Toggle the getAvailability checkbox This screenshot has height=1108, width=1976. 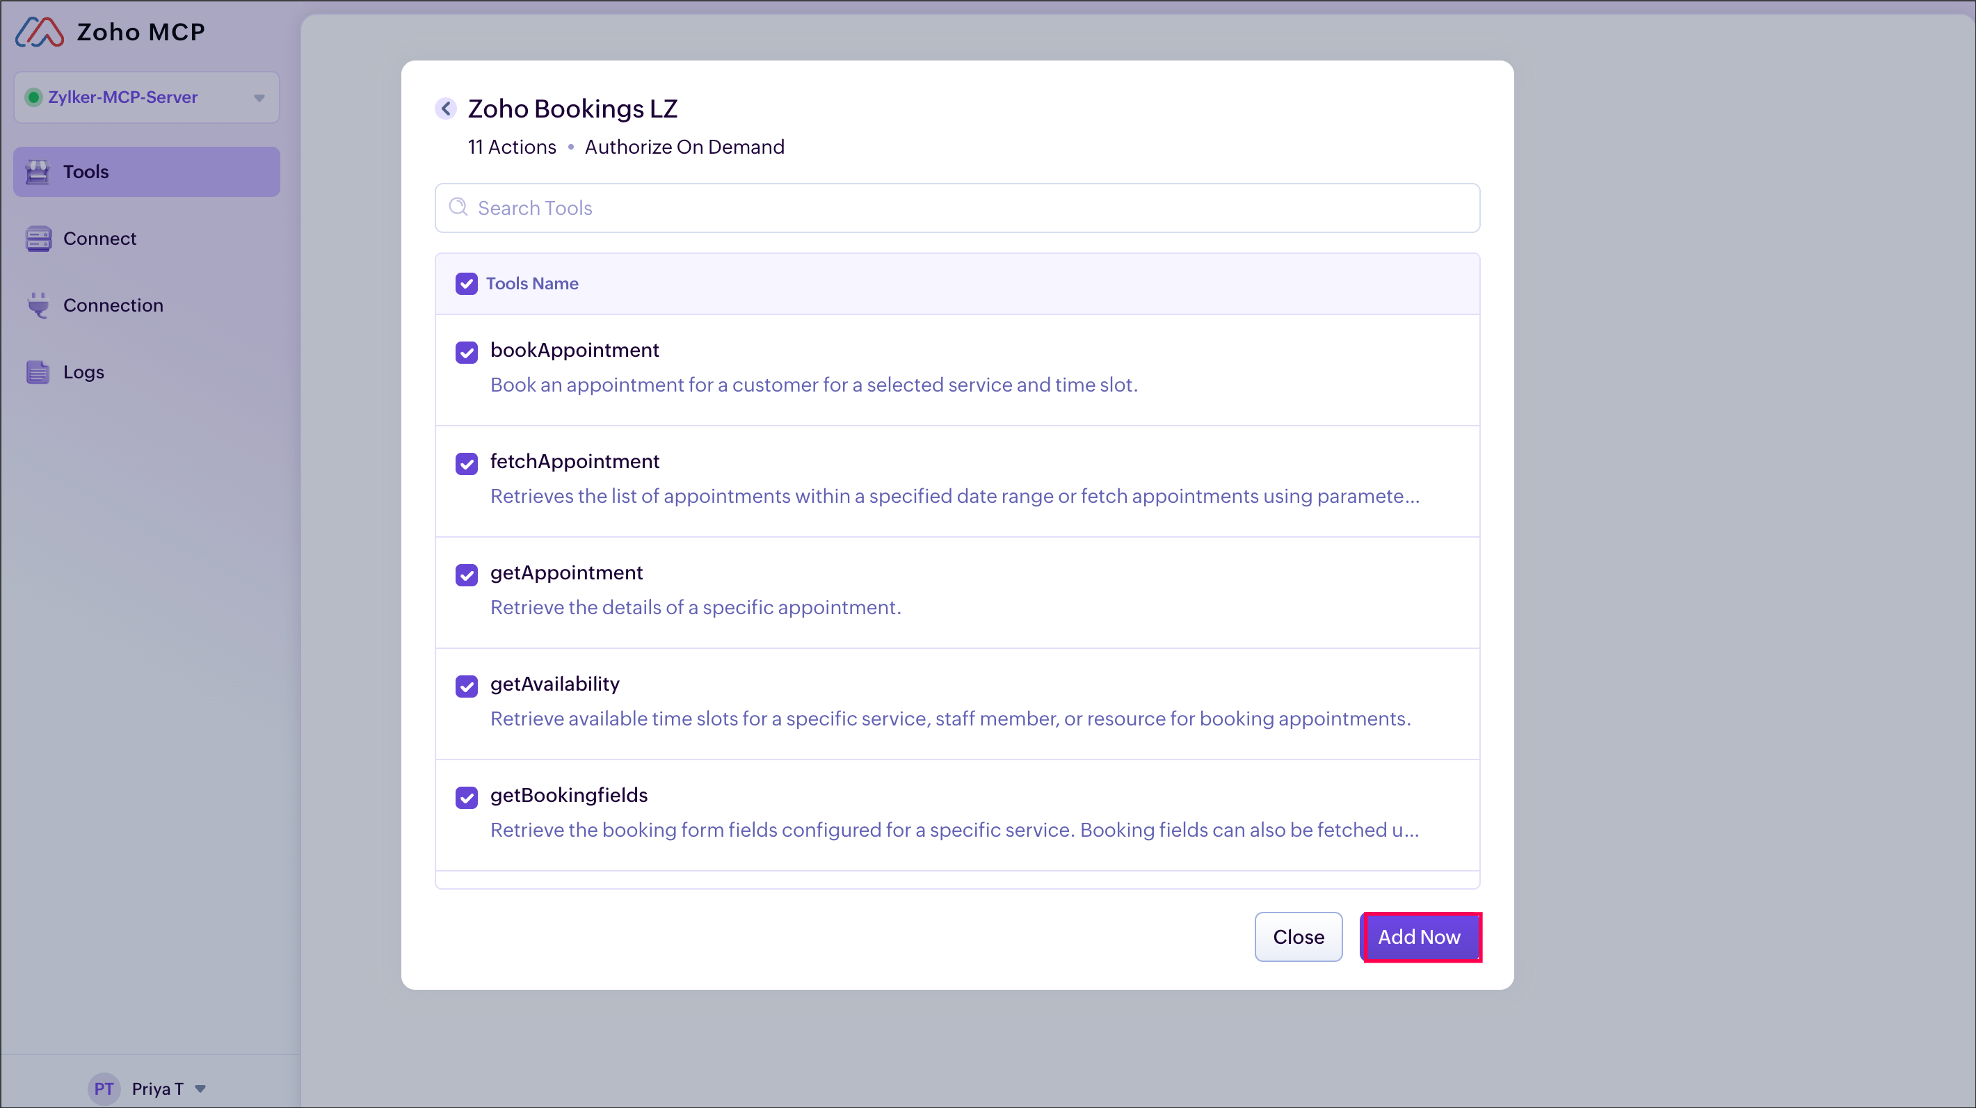[x=467, y=686]
